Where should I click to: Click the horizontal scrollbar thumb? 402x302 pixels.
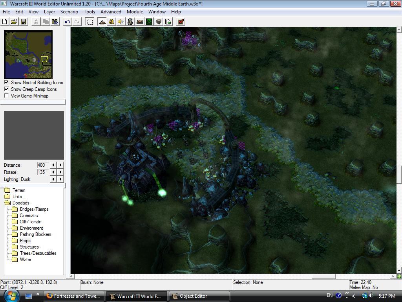click(323, 276)
